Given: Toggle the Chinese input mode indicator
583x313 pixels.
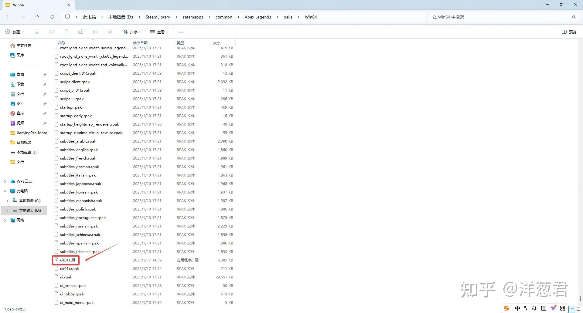Looking at the screenshot, I should pyautogui.click(x=517, y=308).
